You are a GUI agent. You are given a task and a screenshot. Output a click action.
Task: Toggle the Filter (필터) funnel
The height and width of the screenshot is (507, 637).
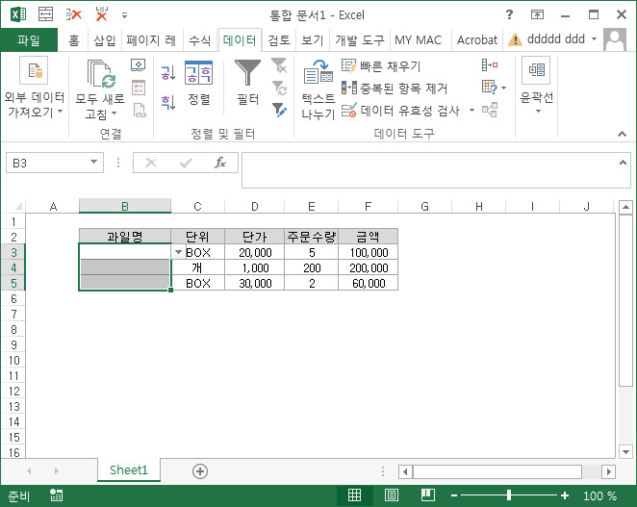pos(247,83)
